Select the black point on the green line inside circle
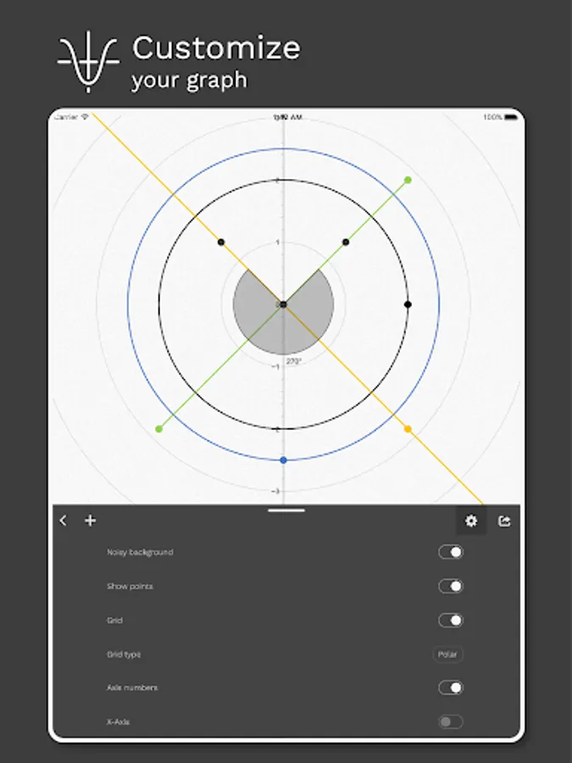The width and height of the screenshot is (572, 763). [x=346, y=242]
